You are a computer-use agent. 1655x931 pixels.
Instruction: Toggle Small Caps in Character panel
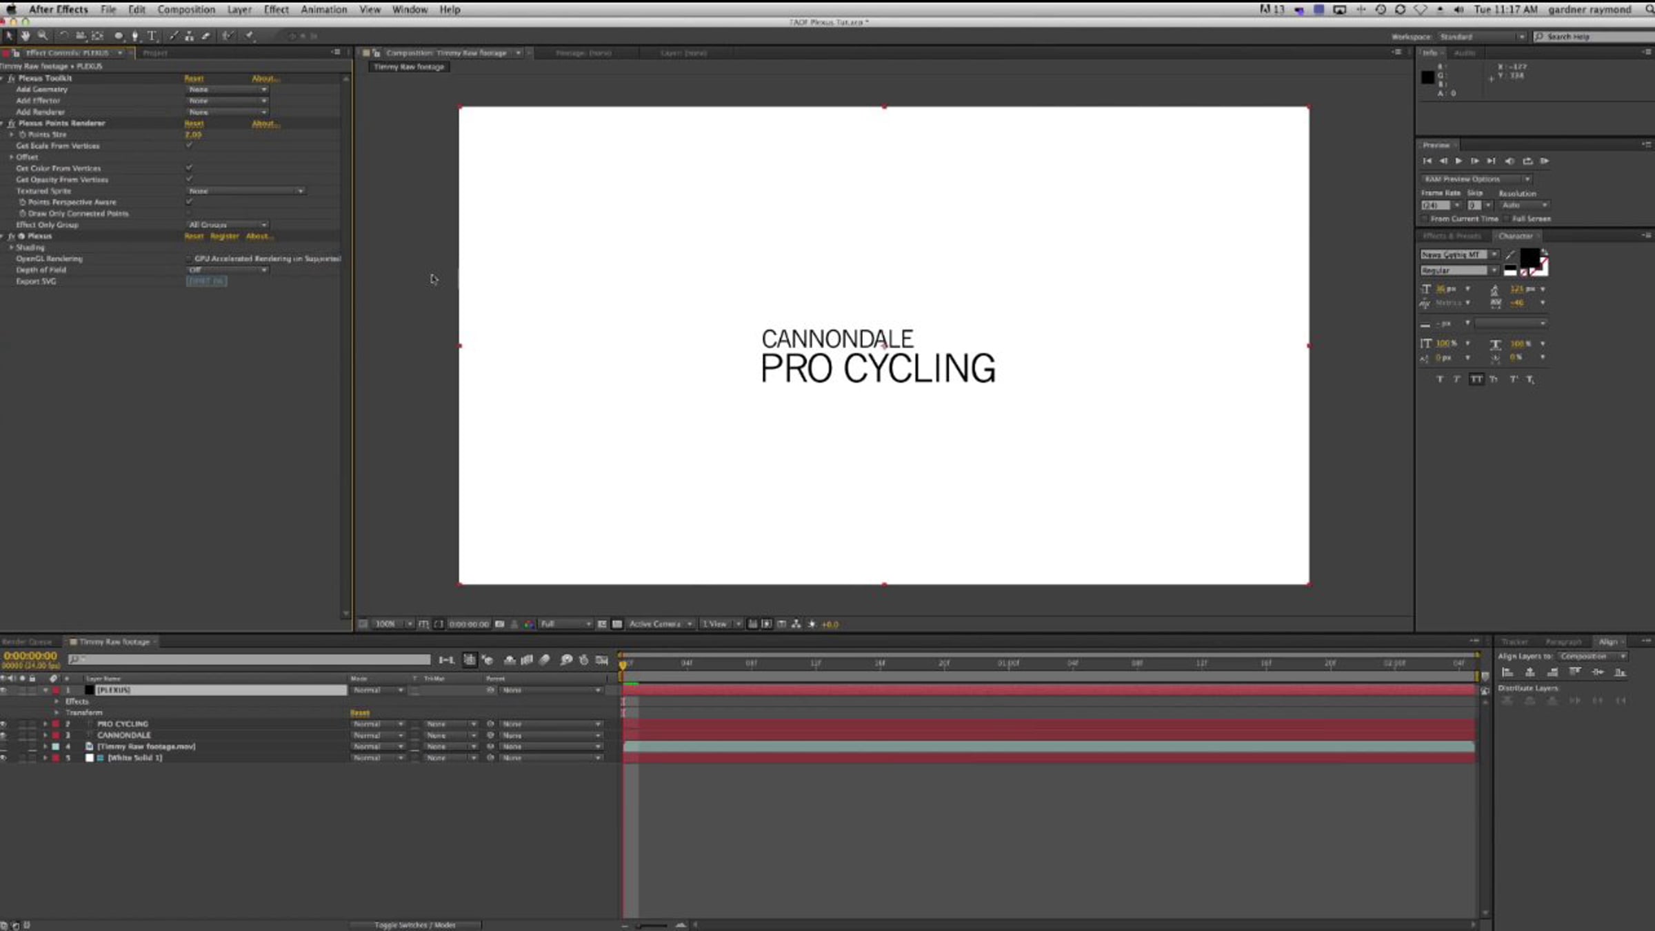pyautogui.click(x=1494, y=379)
